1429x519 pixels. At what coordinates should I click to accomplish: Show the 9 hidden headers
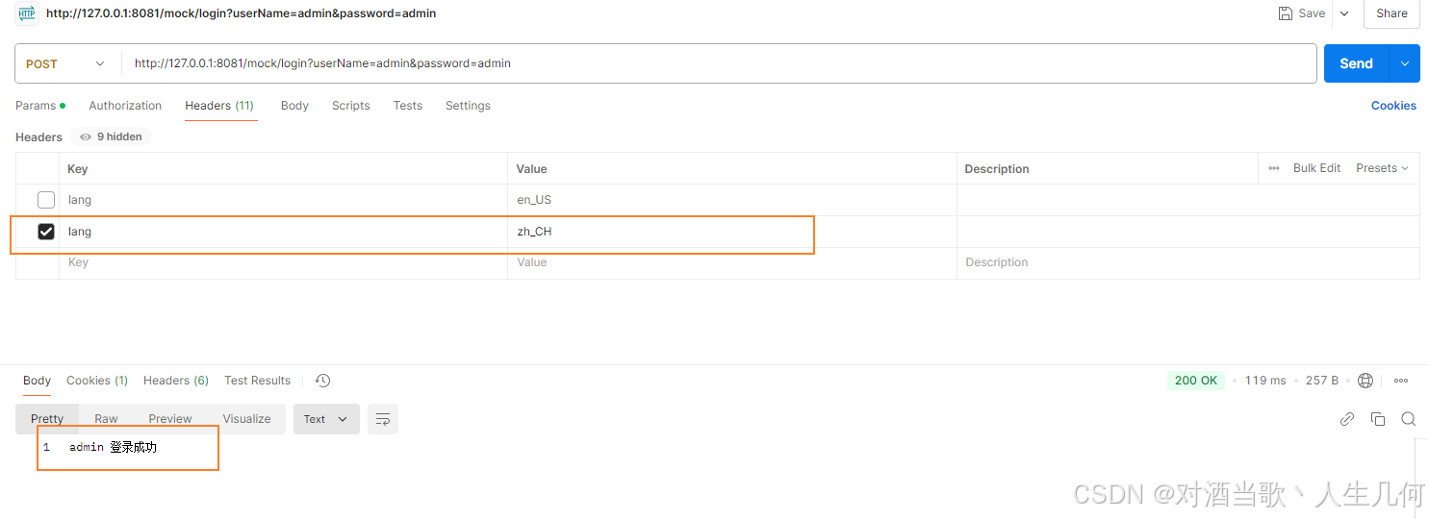pyautogui.click(x=111, y=136)
